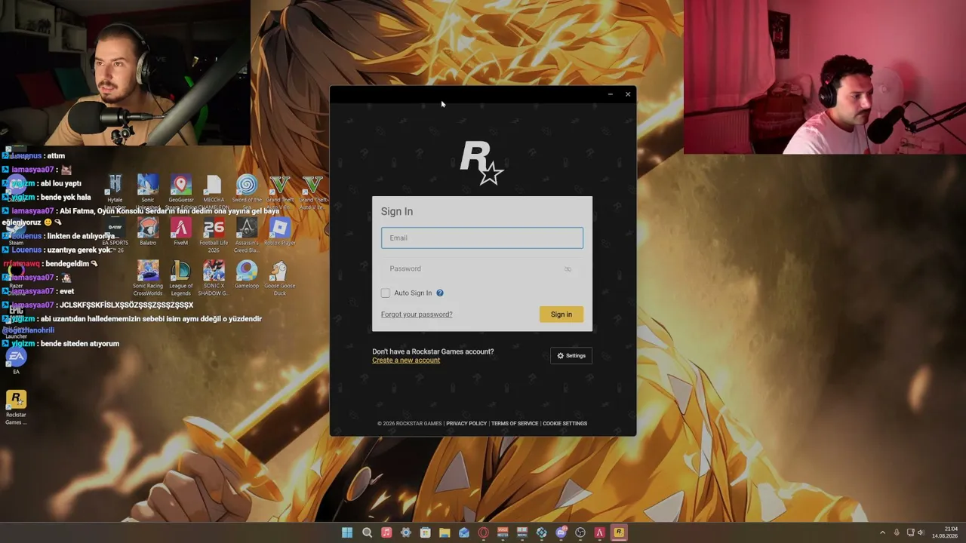Open the Terms of Service link
This screenshot has width=966, height=543.
[515, 424]
